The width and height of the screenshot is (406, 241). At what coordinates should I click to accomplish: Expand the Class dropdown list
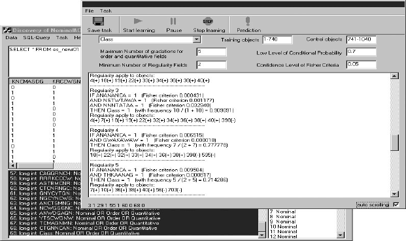[x=197, y=40]
